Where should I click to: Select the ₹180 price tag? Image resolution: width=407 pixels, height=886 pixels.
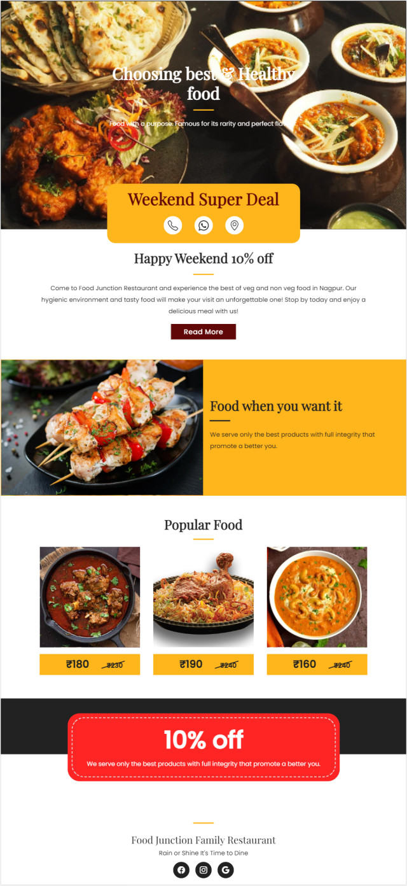click(90, 664)
